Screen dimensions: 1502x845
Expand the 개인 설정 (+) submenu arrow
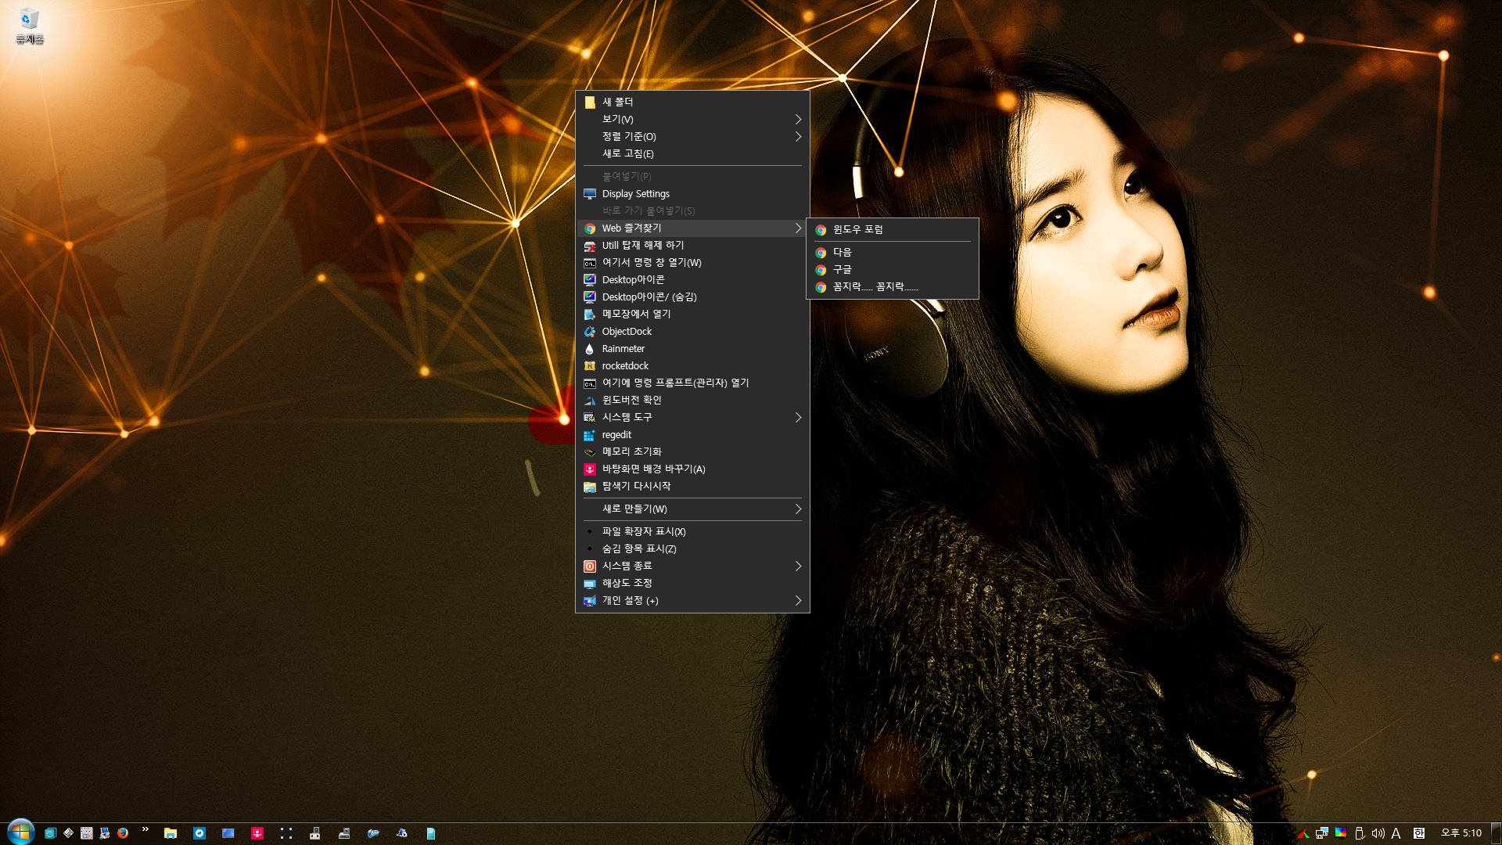[x=798, y=600]
